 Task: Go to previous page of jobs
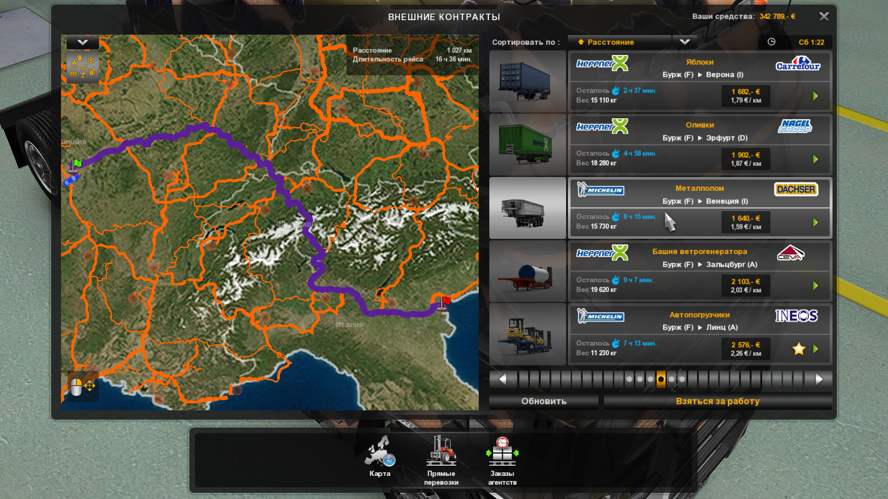(502, 379)
